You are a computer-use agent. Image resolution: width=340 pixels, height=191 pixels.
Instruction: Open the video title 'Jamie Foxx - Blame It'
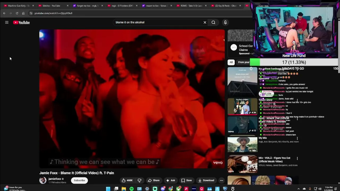(x=77, y=173)
